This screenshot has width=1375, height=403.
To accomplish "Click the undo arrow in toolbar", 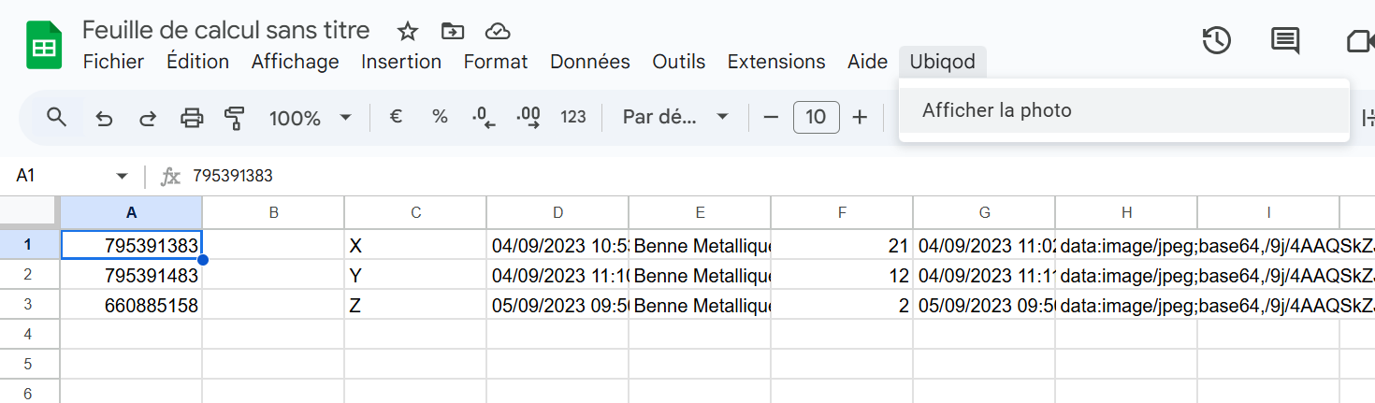I will click(105, 118).
